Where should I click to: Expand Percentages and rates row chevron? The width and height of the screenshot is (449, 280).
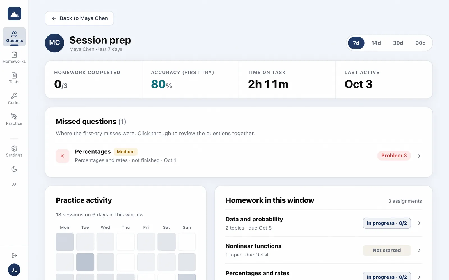[419, 277]
